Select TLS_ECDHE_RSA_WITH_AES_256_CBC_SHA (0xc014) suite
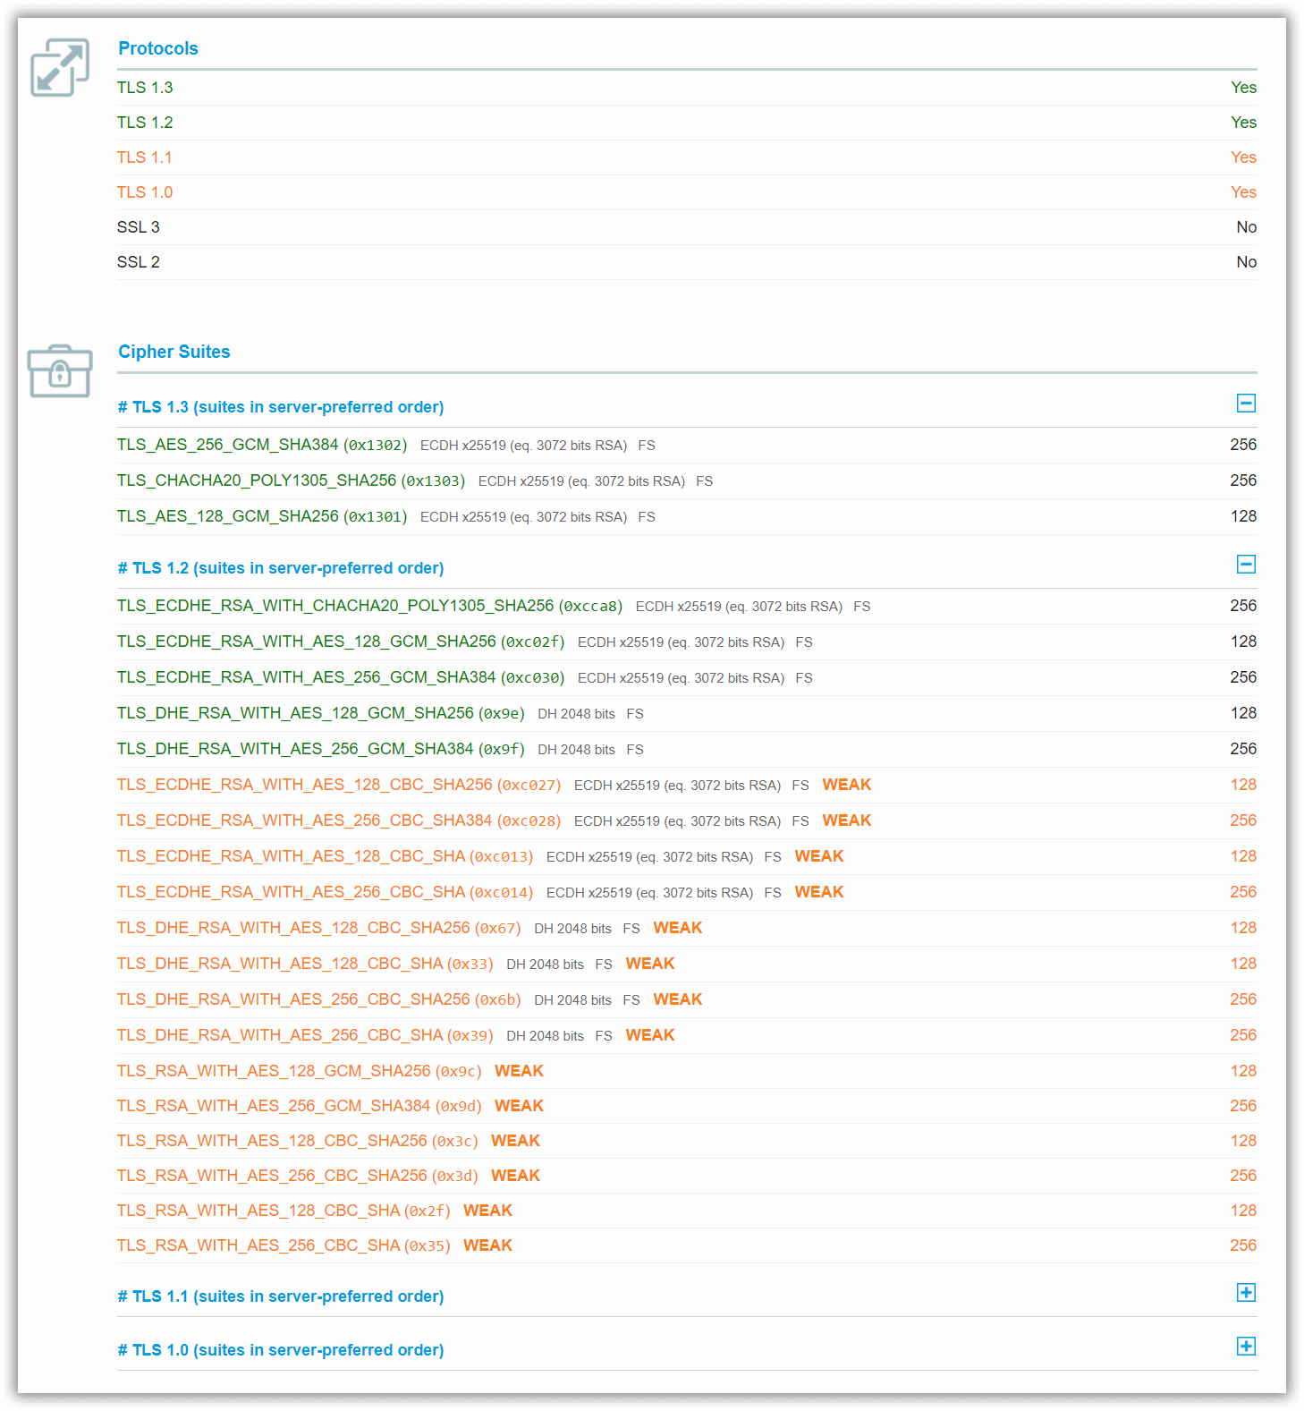Image resolution: width=1304 pixels, height=1411 pixels. coord(326,892)
